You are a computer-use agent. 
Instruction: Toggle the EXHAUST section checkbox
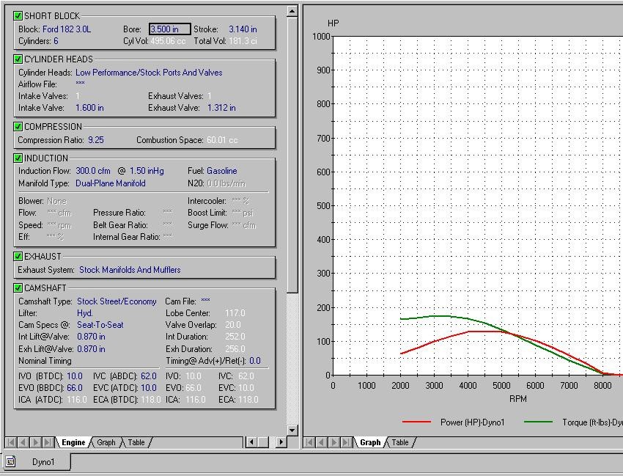click(x=18, y=256)
